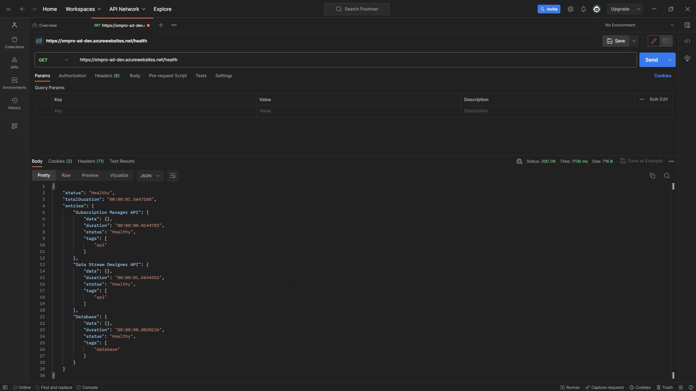The width and height of the screenshot is (696, 391).
Task: Open the notifications bell
Action: click(x=584, y=9)
